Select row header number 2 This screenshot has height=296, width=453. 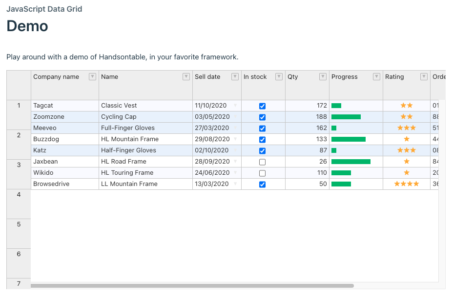pos(19,145)
